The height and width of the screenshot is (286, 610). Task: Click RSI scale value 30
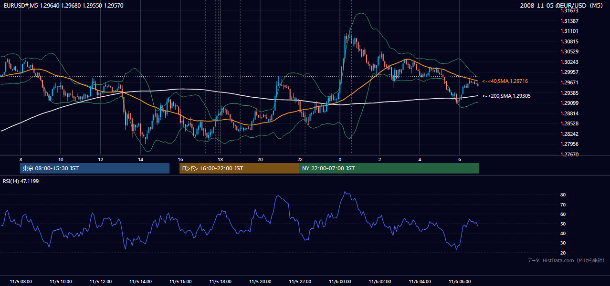[x=563, y=243]
